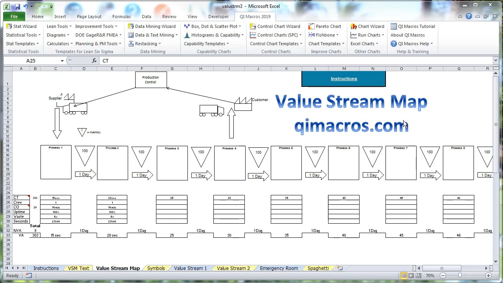Click the Production Control box
Viewport: 503px width, 283px height.
(151, 80)
